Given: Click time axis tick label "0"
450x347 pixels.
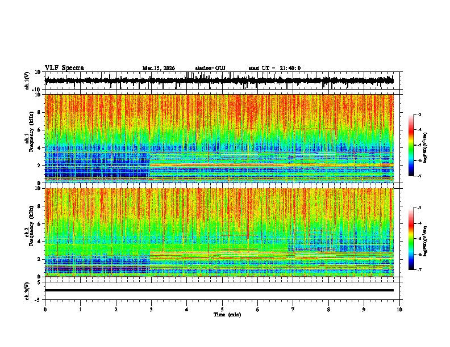Looking at the screenshot, I should coord(45,310).
